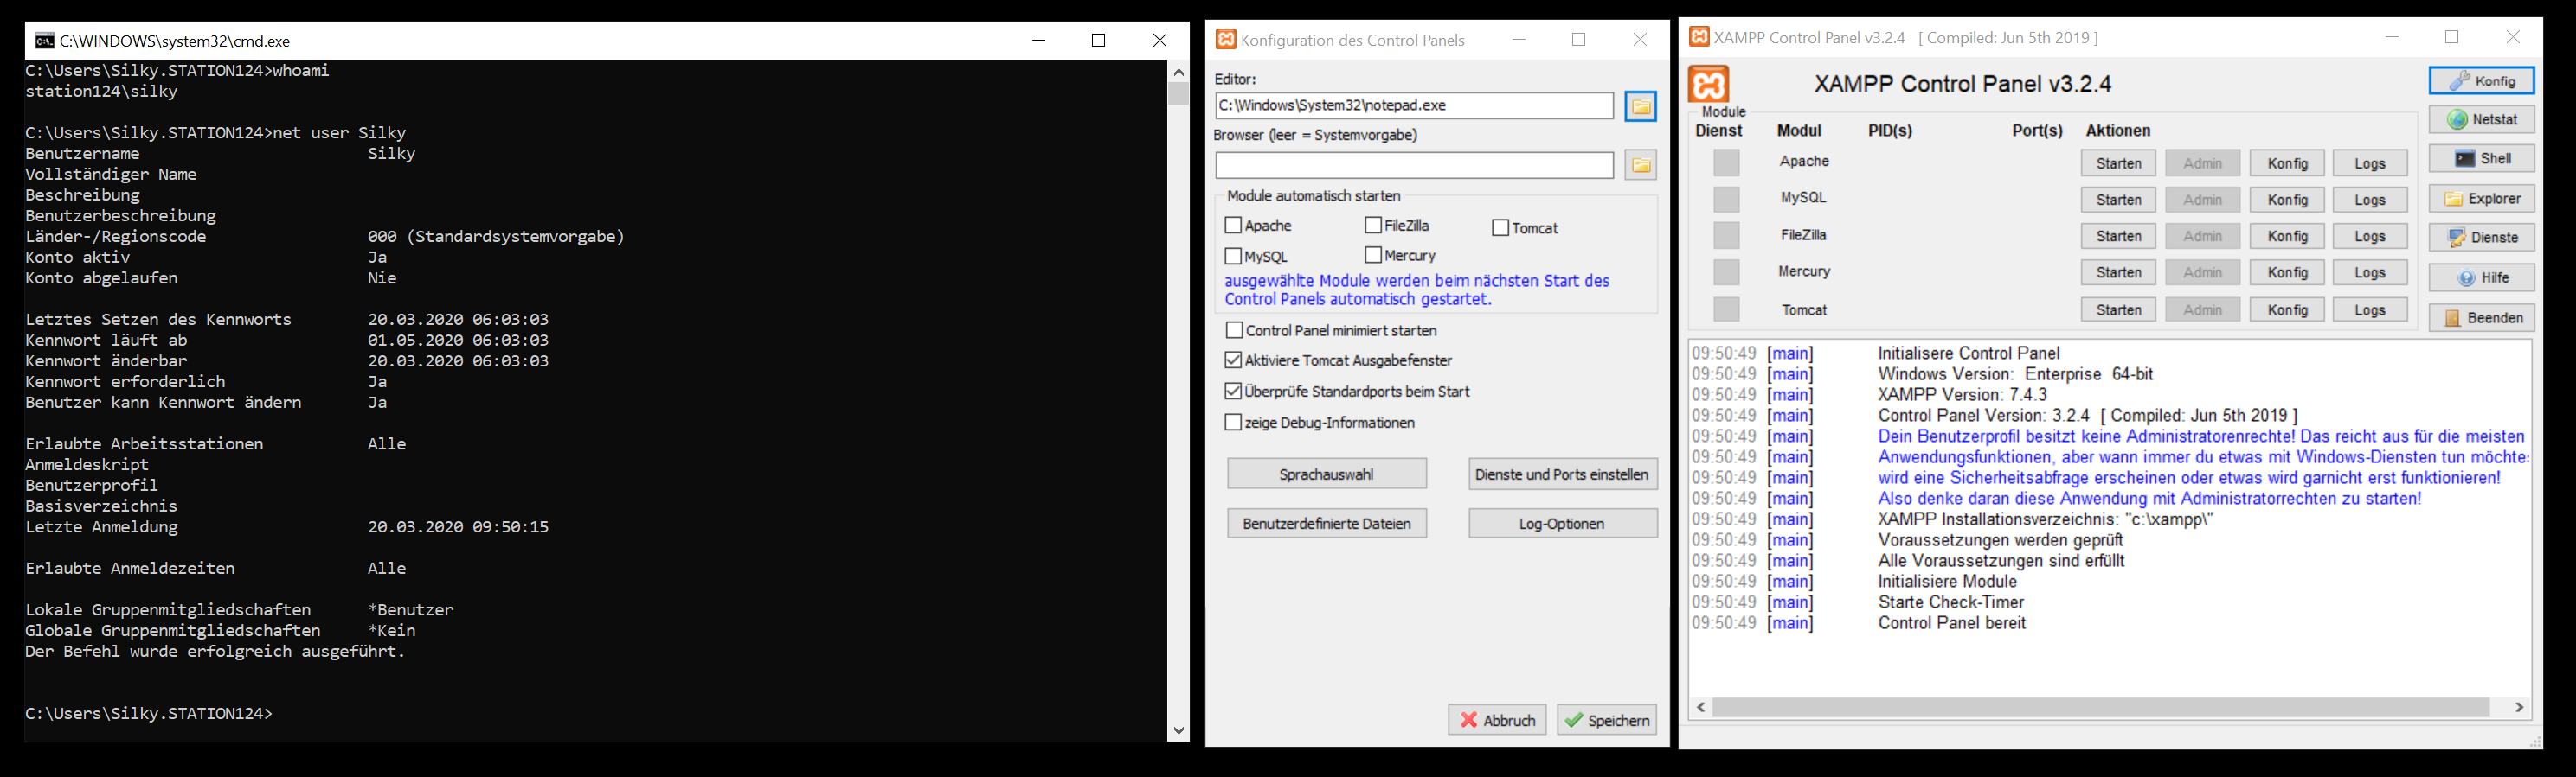Browse for browser executable folder icon

coord(1641,165)
